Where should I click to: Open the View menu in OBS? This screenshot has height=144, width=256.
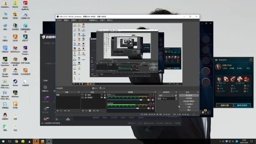point(74,20)
